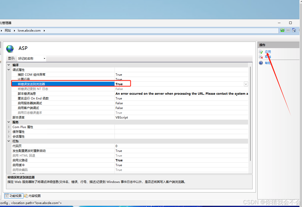Open dropdown arrow after 网站 breadcrumb

coord(15,31)
